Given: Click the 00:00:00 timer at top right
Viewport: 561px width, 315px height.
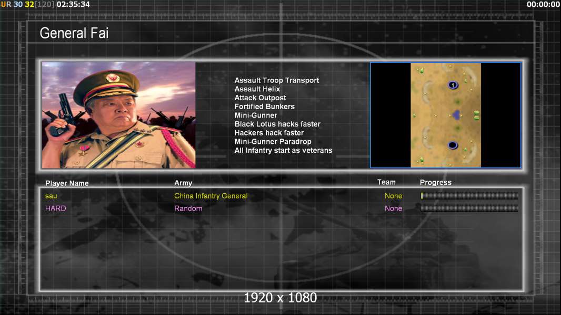Looking at the screenshot, I should point(543,4).
